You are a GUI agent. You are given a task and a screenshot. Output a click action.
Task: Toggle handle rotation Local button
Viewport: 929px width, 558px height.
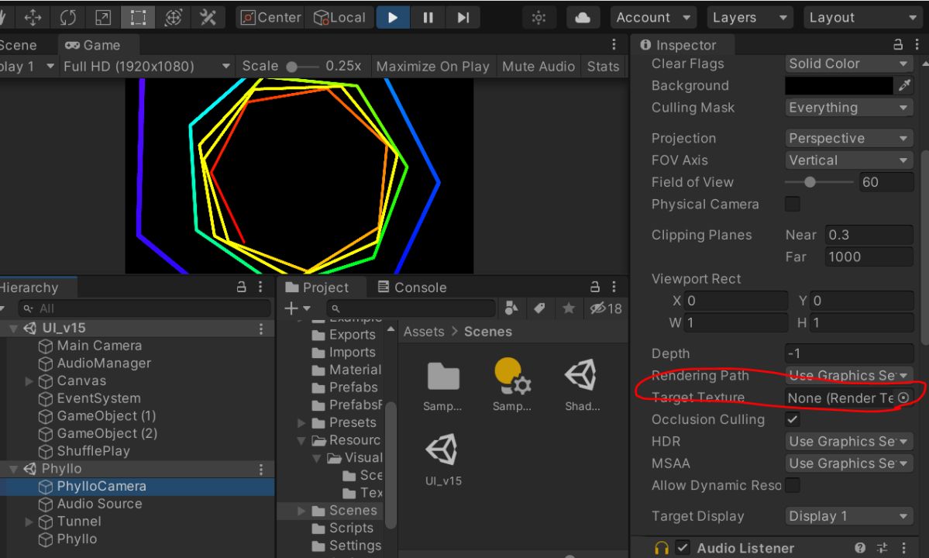point(339,18)
